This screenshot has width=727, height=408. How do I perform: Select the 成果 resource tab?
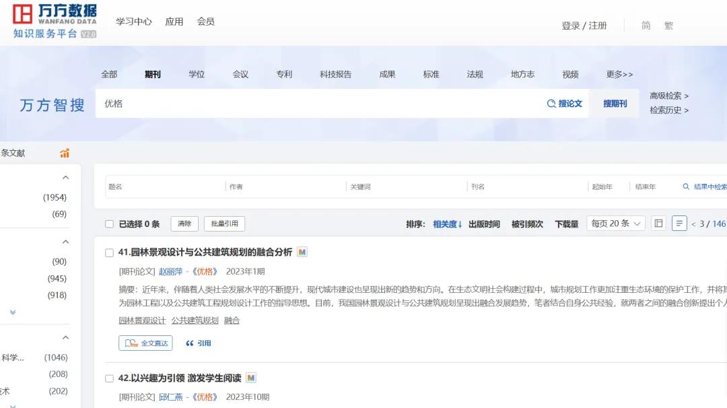click(387, 74)
